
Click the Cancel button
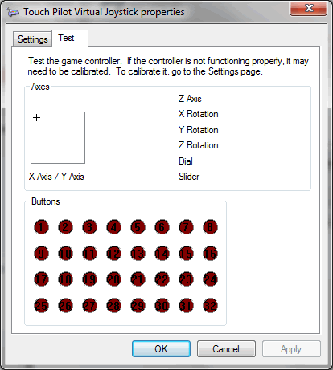click(226, 349)
